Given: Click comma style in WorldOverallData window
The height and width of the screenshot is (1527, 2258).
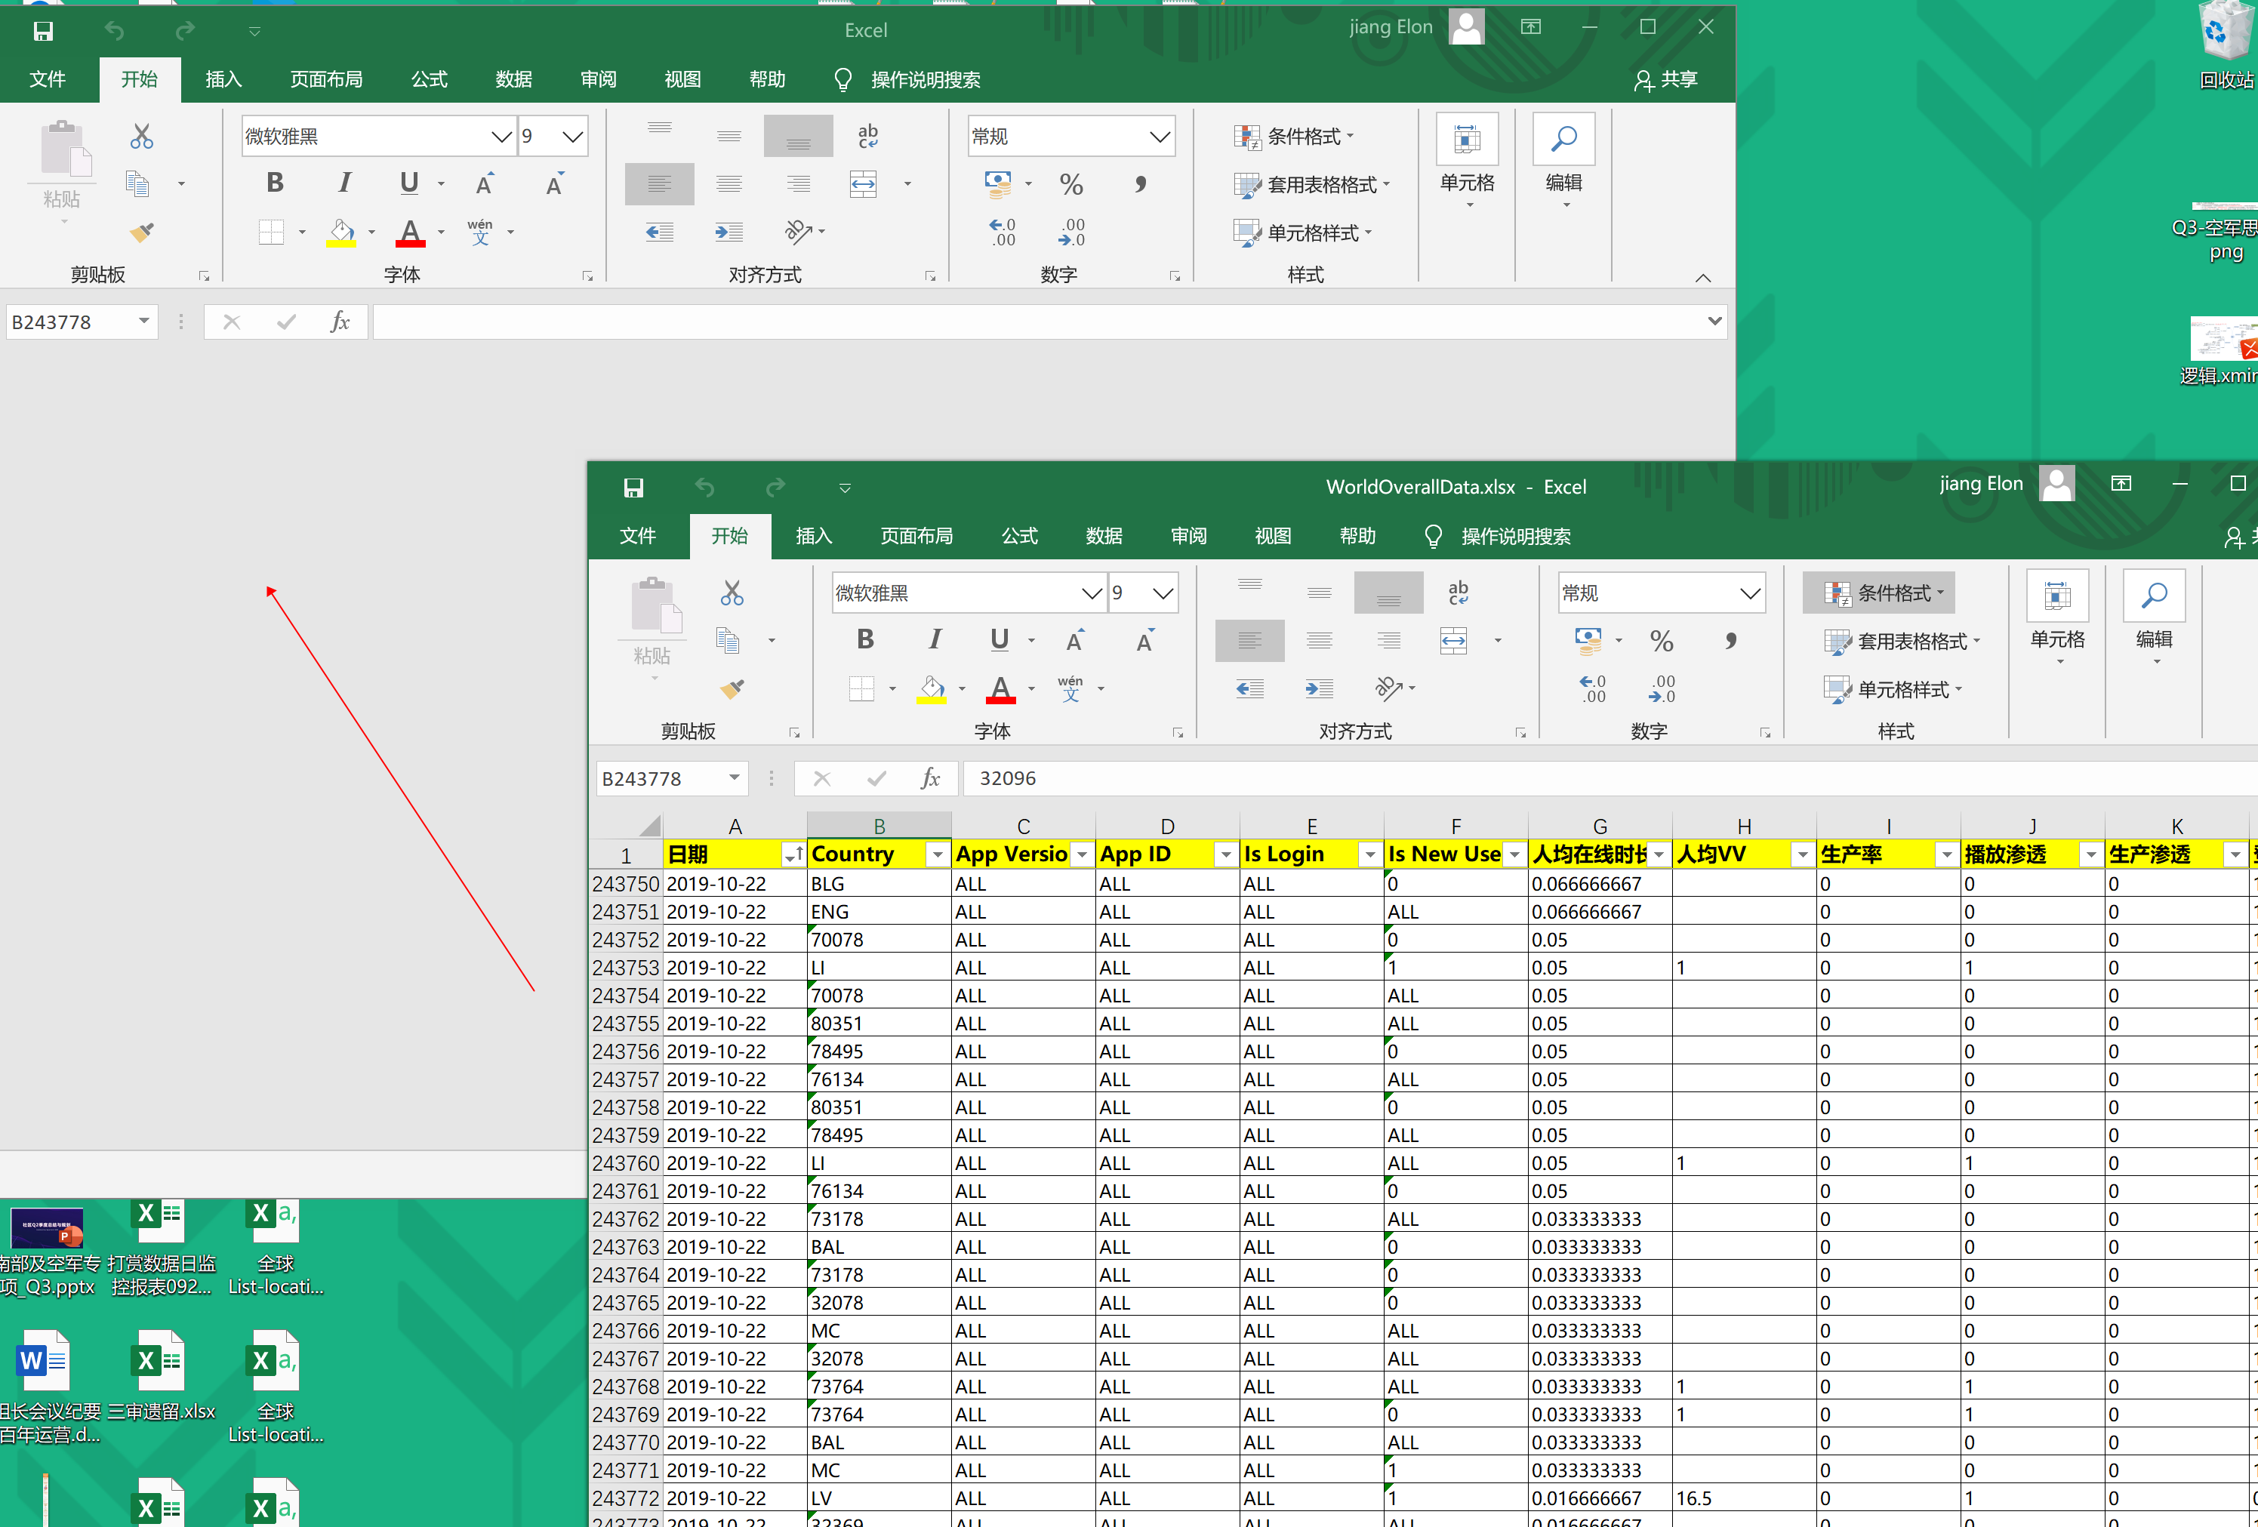Looking at the screenshot, I should (1730, 641).
